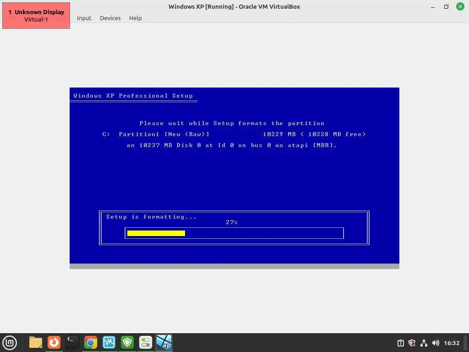Click the 'C: Partition1 [New (Raw)]' line
The image size is (469, 352).
[x=156, y=134]
